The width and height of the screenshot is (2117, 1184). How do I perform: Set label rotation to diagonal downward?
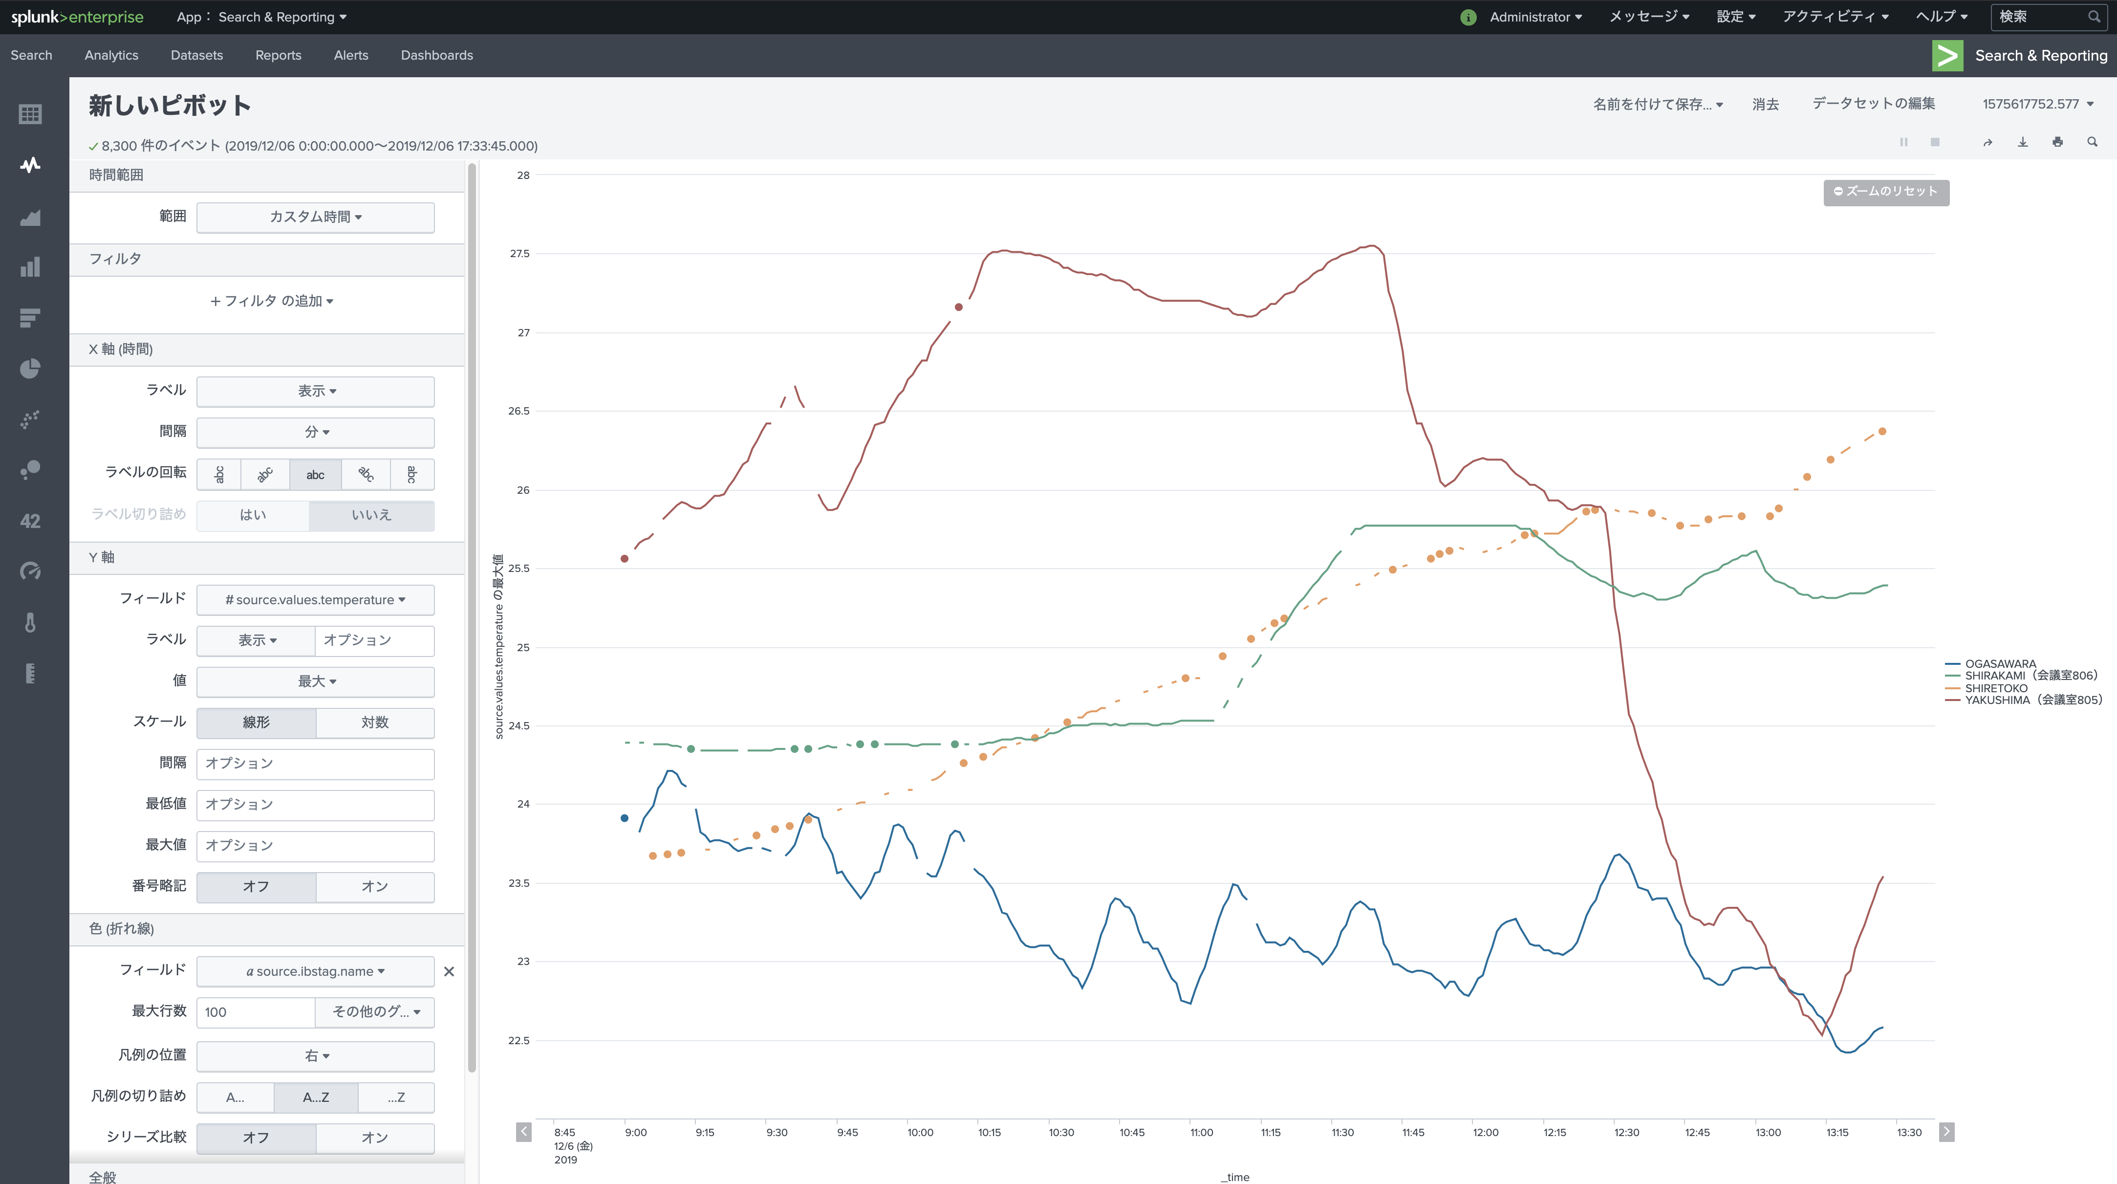[366, 474]
